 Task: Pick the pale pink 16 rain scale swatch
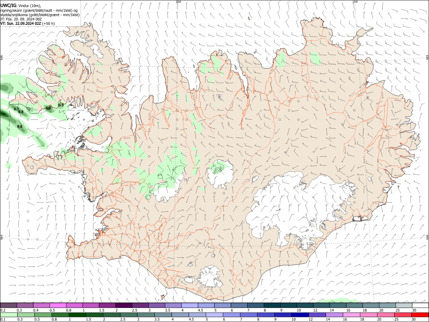(x=351, y=315)
